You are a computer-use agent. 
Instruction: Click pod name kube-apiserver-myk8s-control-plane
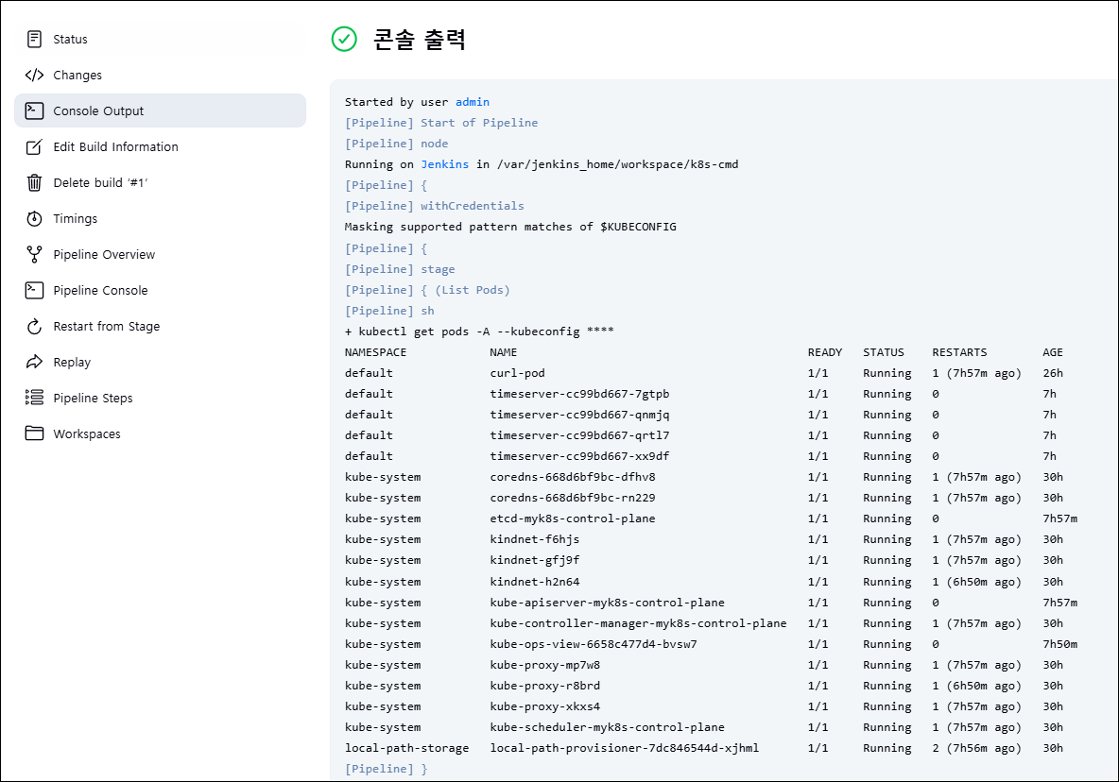tap(608, 603)
